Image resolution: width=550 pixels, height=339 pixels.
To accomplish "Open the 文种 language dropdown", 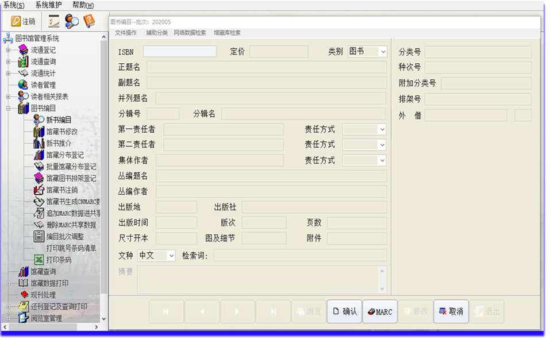I will point(171,256).
